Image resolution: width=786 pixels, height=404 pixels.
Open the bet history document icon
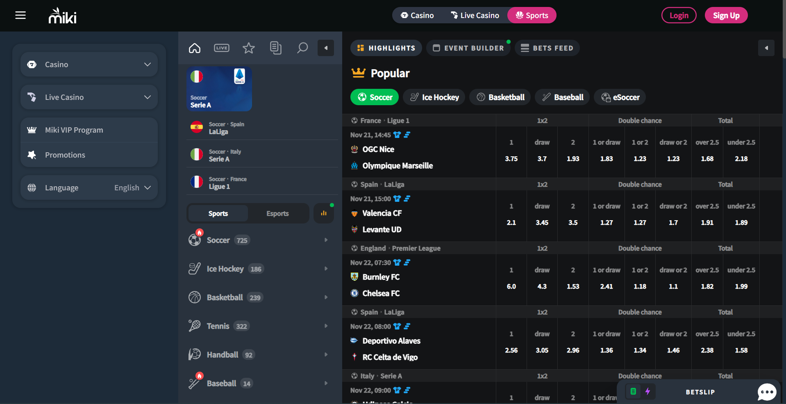[x=276, y=48]
